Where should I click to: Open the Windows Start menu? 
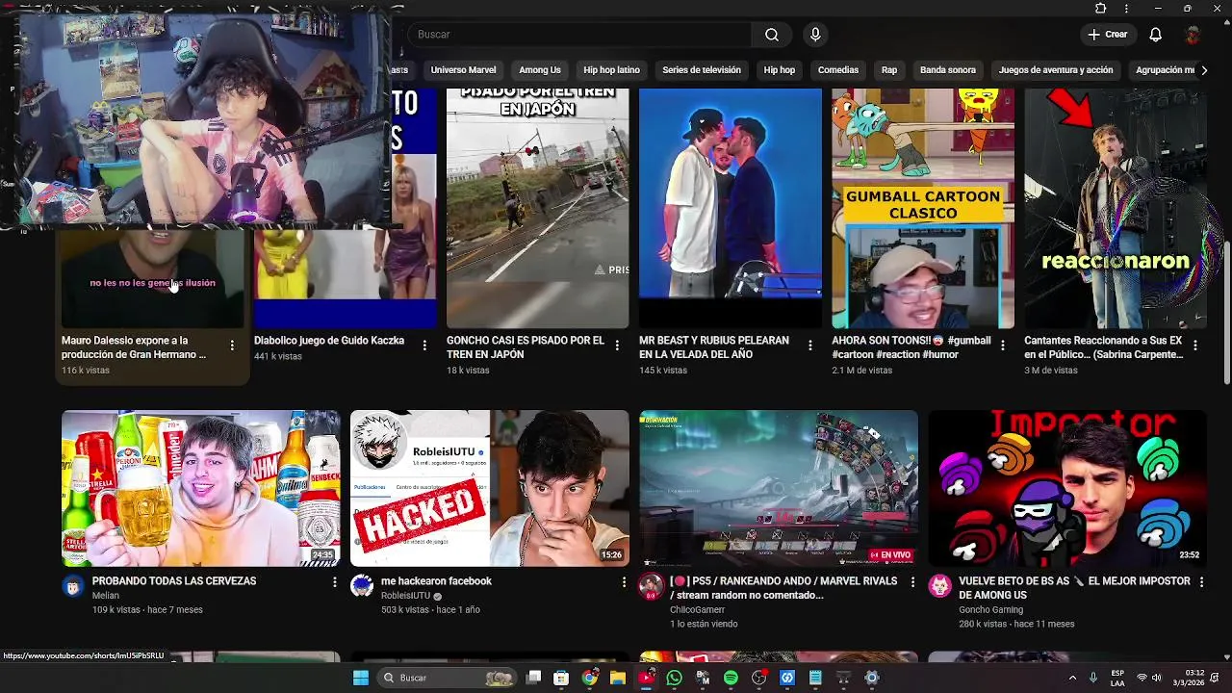coord(361,678)
